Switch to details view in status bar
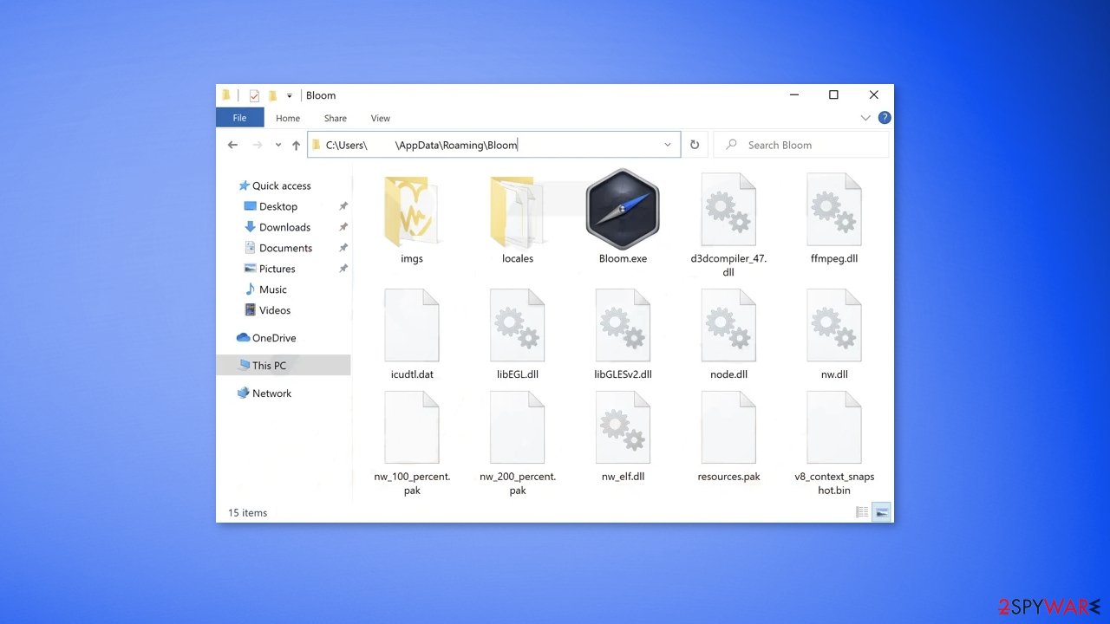 862,511
